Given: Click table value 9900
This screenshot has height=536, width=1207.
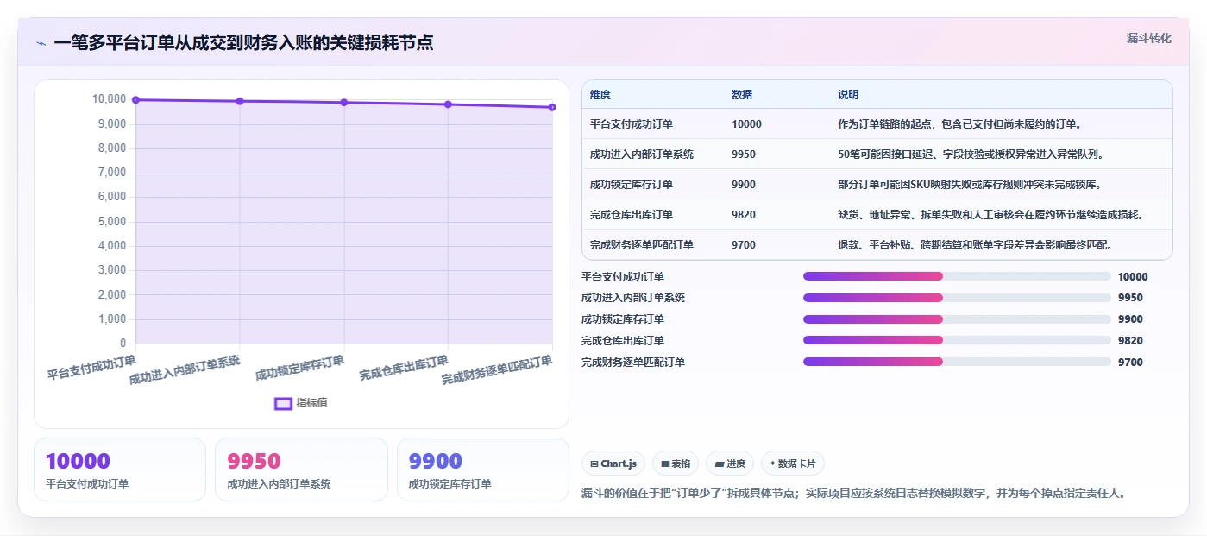Looking at the screenshot, I should tap(744, 184).
